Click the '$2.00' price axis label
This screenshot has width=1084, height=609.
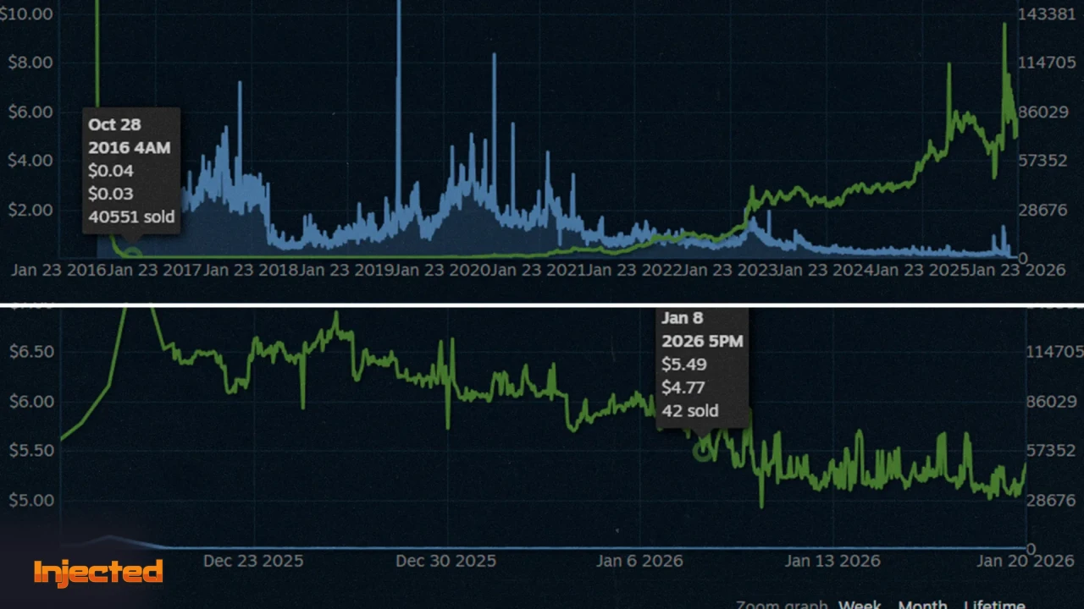point(30,209)
